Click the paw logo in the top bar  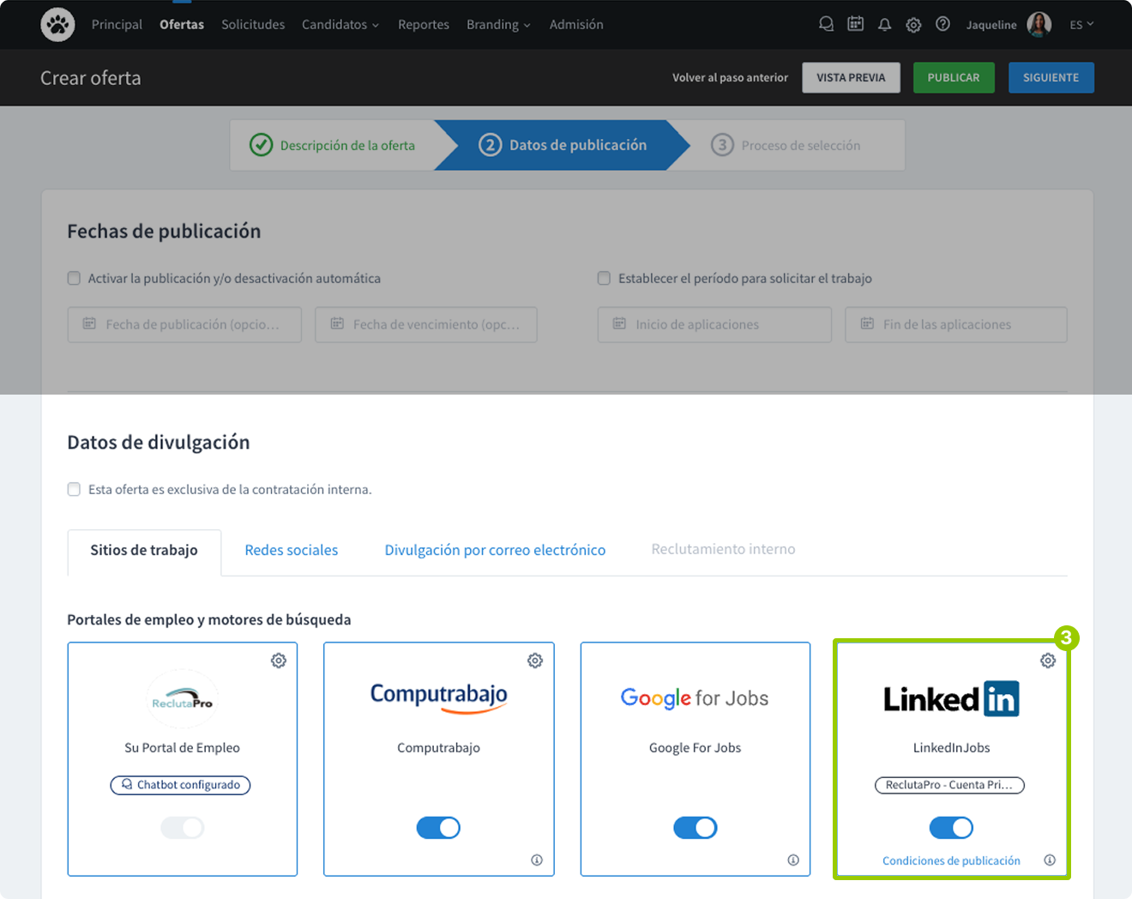pos(57,24)
